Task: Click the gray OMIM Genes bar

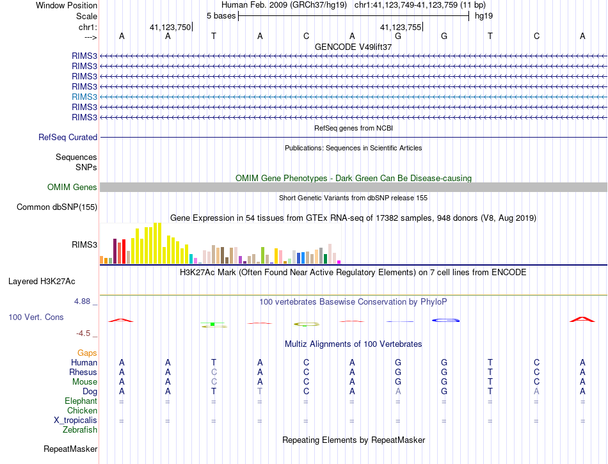Action: (x=353, y=188)
